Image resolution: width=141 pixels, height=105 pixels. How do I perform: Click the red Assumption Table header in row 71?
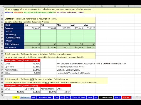(x=22, y=60)
